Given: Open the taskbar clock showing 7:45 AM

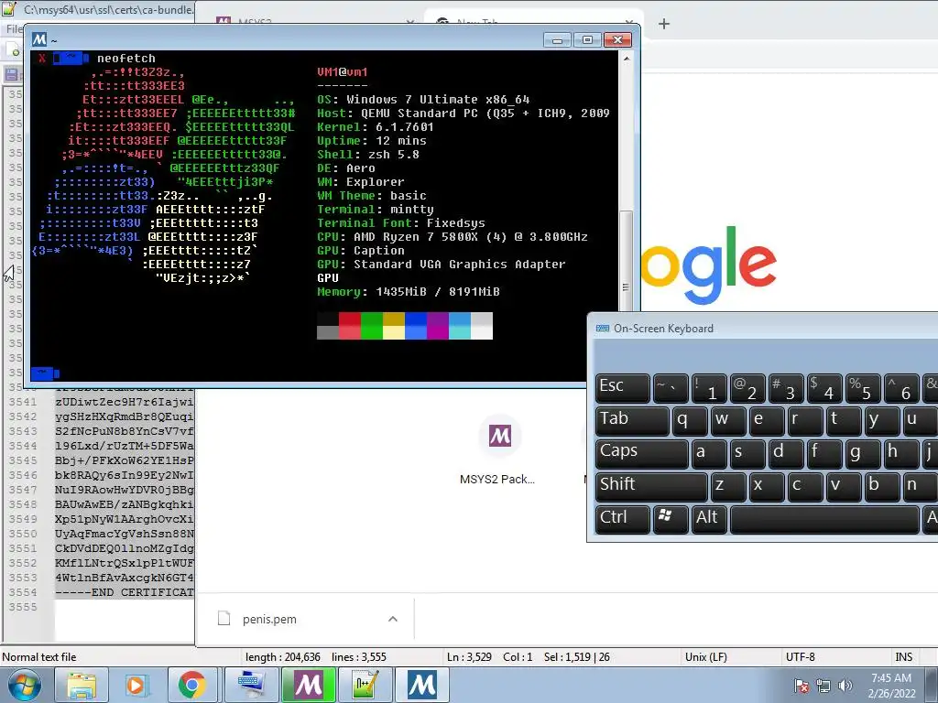Looking at the screenshot, I should coord(891,685).
